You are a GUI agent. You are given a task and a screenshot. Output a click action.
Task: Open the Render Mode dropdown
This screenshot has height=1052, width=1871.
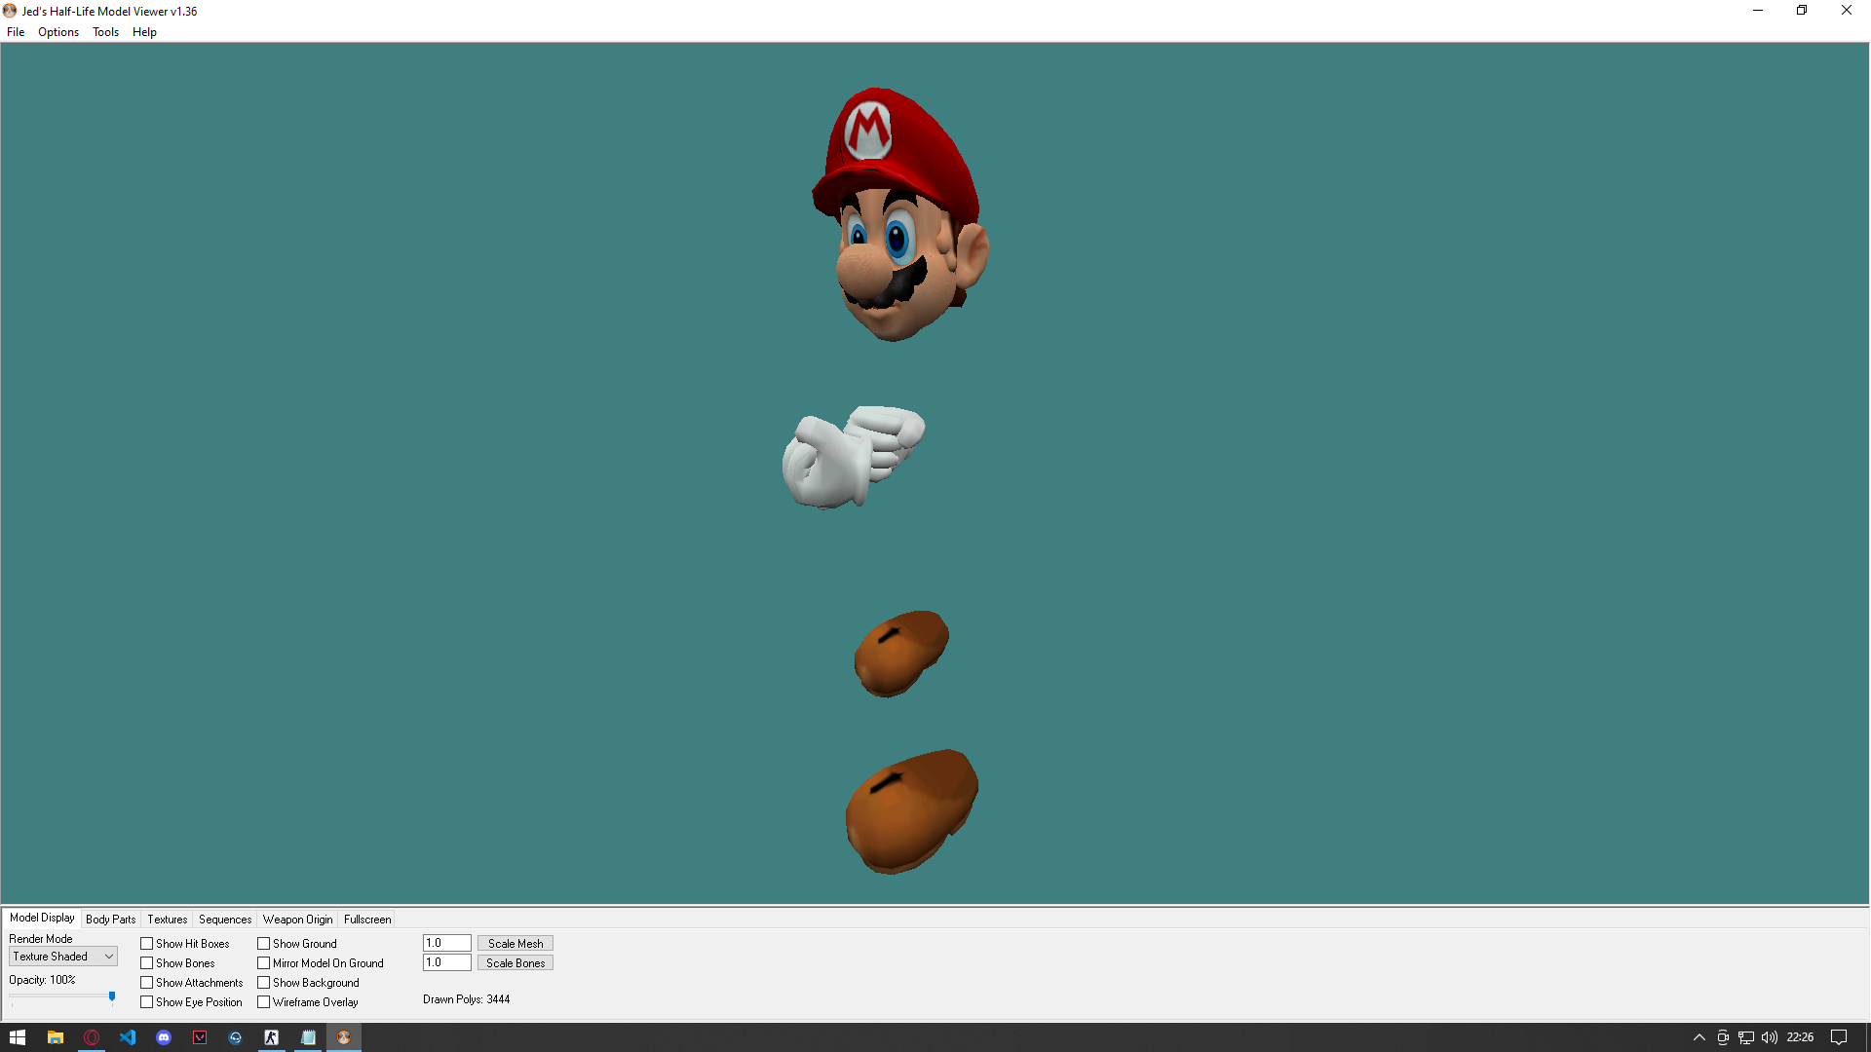(63, 957)
